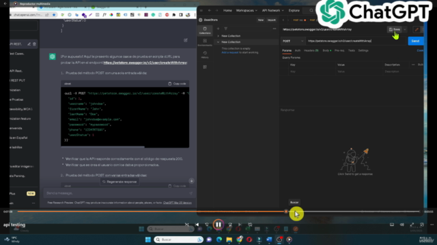Open the collections panel three-dot options
Viewport: 437px width, 245px height.
tap(274, 29)
